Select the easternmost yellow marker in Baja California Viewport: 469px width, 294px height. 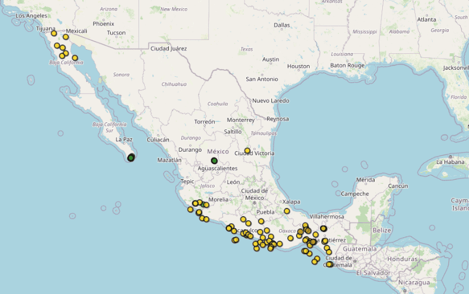[75, 57]
